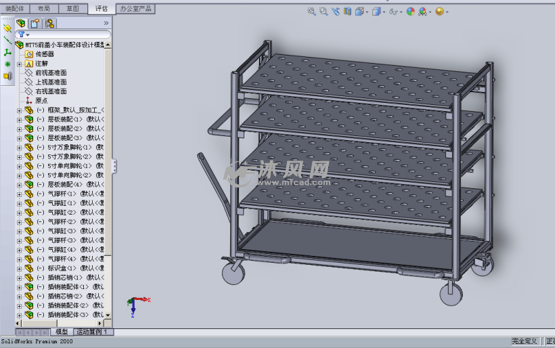Viewport: 555px width, 348px height.
Task: Switch to the 草图 tab
Action: tap(72, 9)
